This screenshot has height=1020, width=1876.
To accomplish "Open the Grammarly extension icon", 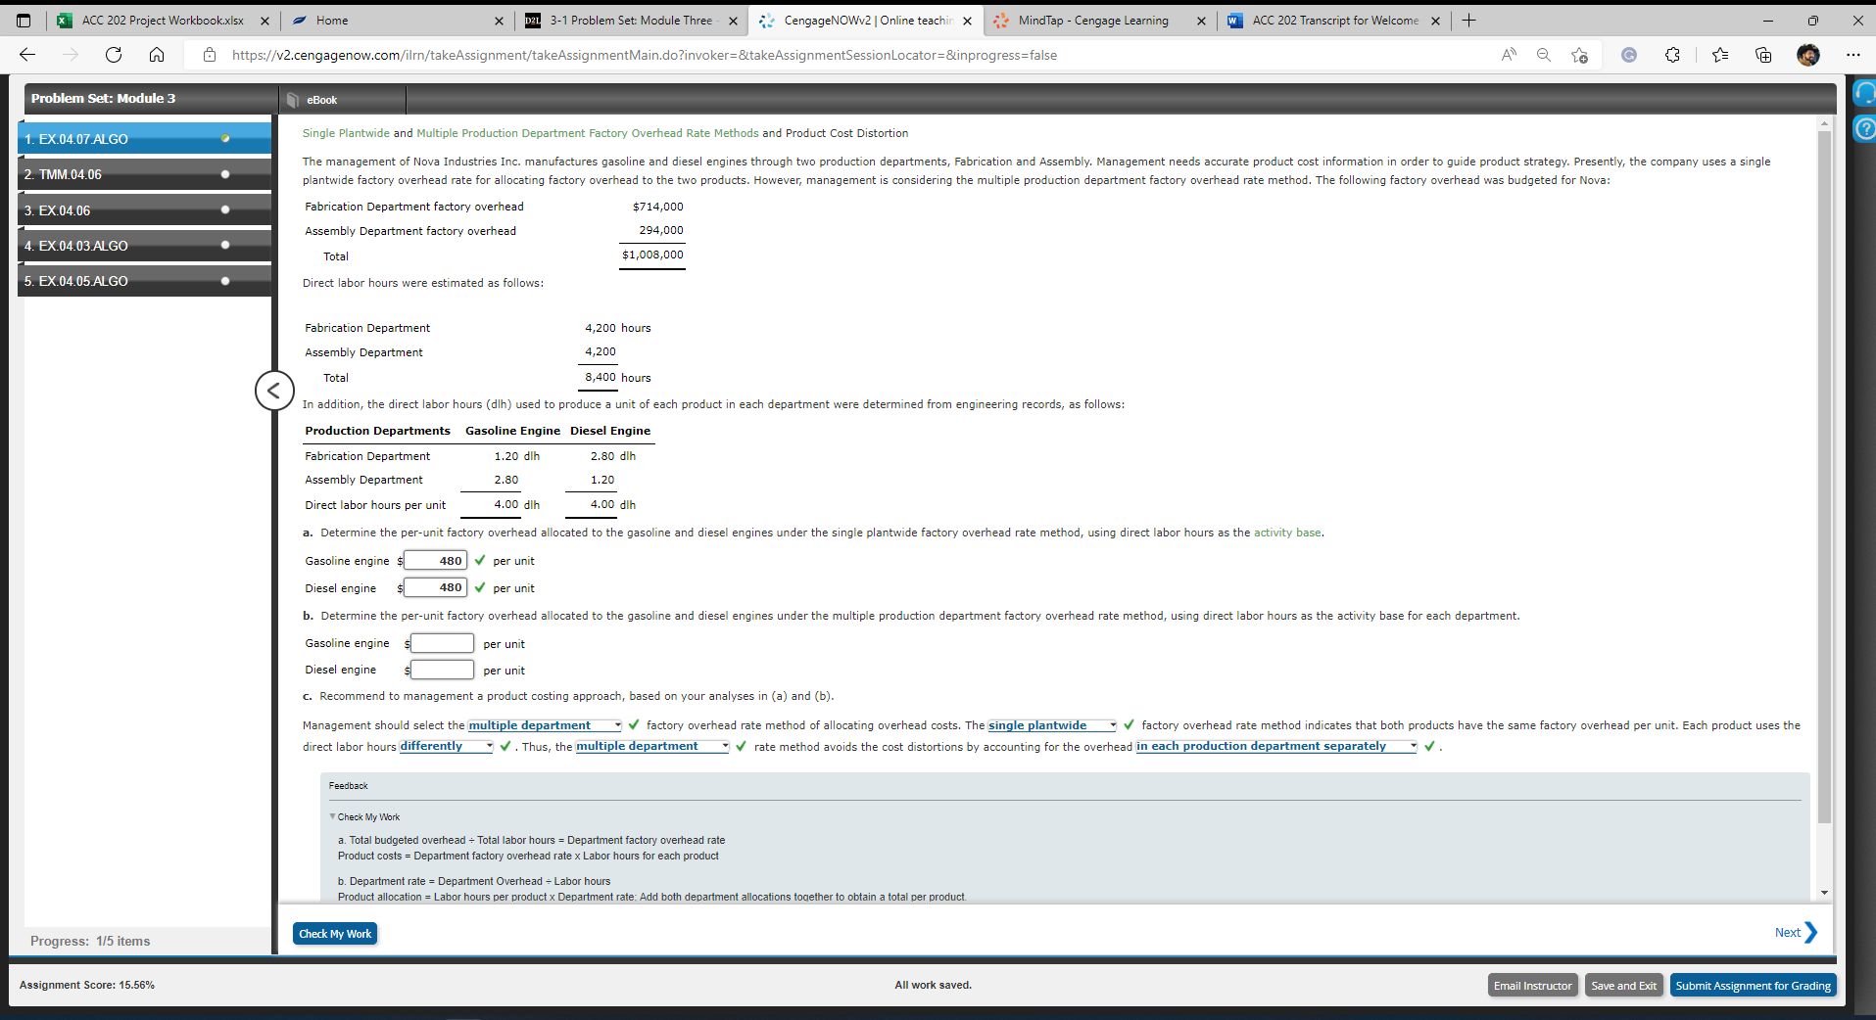I will click(x=1629, y=55).
